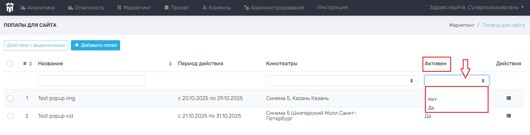Click the Маркетинг breadcrumb
The width and height of the screenshot is (530, 135).
click(462, 25)
